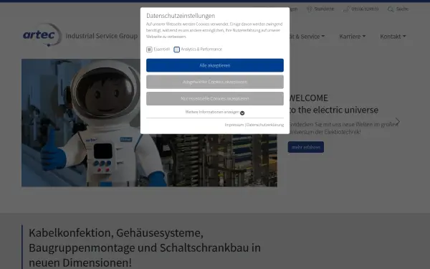This screenshot has height=269, width=430.
Task: Expand the Service dropdown in navigation
Action: (x=307, y=37)
